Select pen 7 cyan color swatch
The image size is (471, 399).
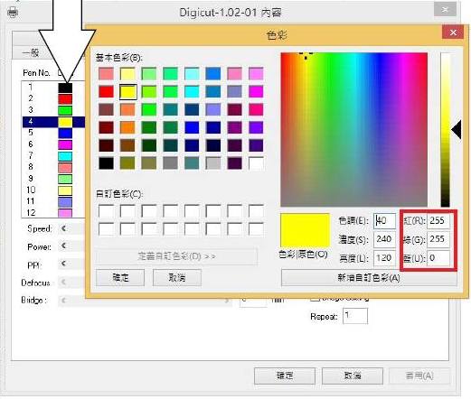(x=65, y=156)
